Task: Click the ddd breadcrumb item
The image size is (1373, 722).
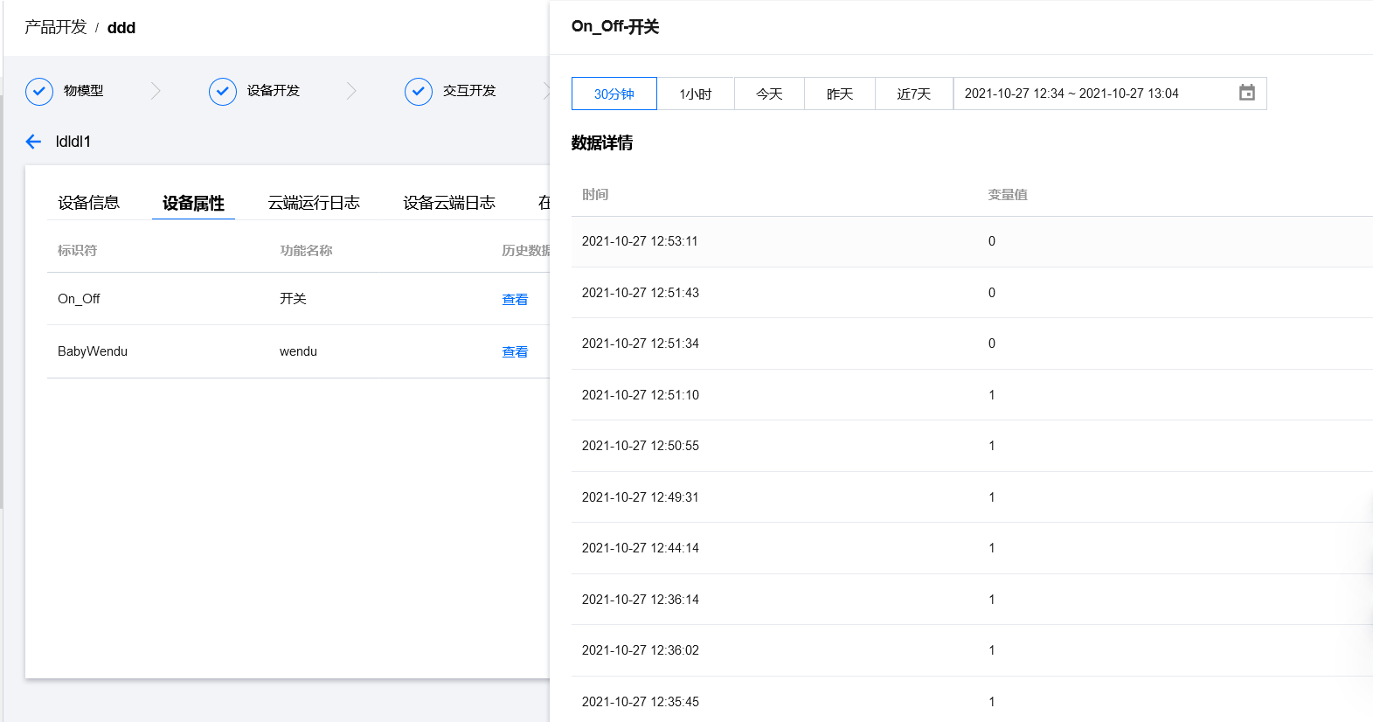Action: [x=121, y=28]
